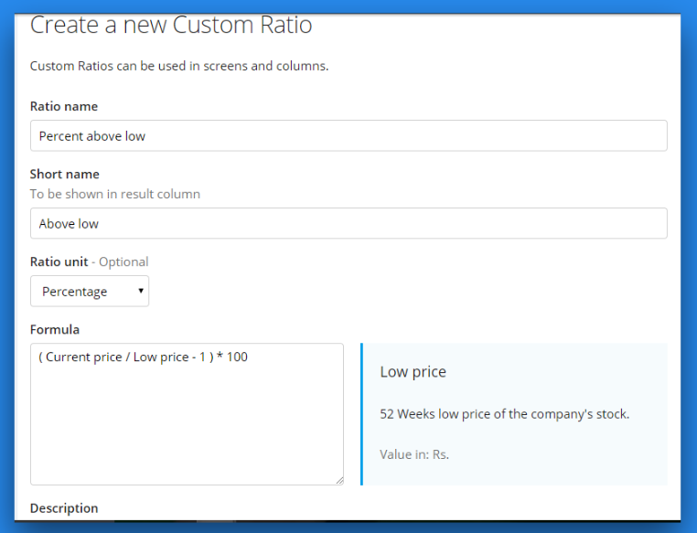
Task: Place cursor on "Current price" in formula
Action: pos(82,357)
